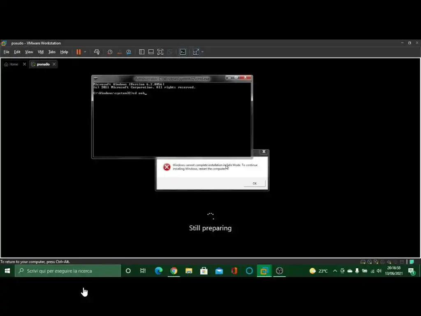Open the Tabs menu
Screen dimensions: 421x316
pos(52,52)
